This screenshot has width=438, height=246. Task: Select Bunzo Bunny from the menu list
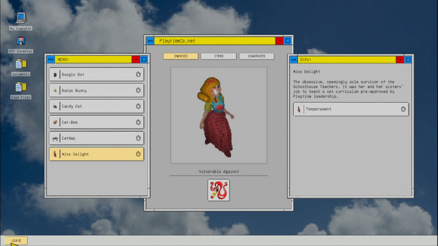tap(97, 90)
